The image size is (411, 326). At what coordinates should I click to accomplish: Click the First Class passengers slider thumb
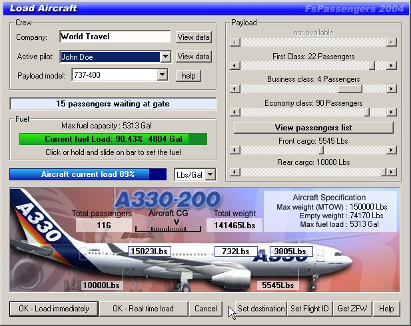tap(372, 65)
